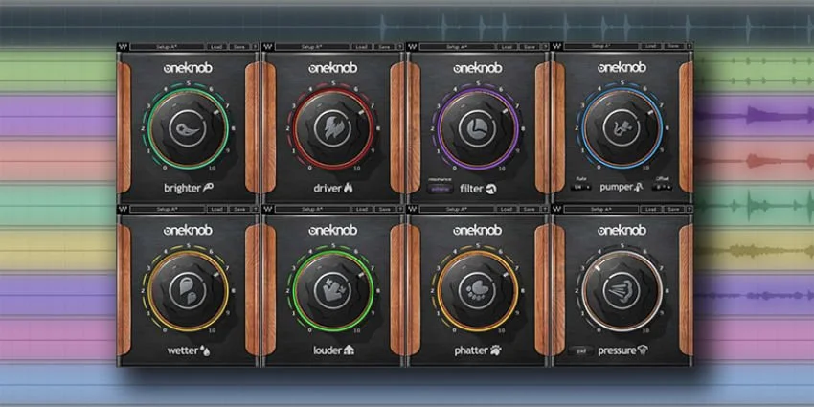Click the Waves logo on the pumper plugin

pyautogui.click(x=557, y=47)
